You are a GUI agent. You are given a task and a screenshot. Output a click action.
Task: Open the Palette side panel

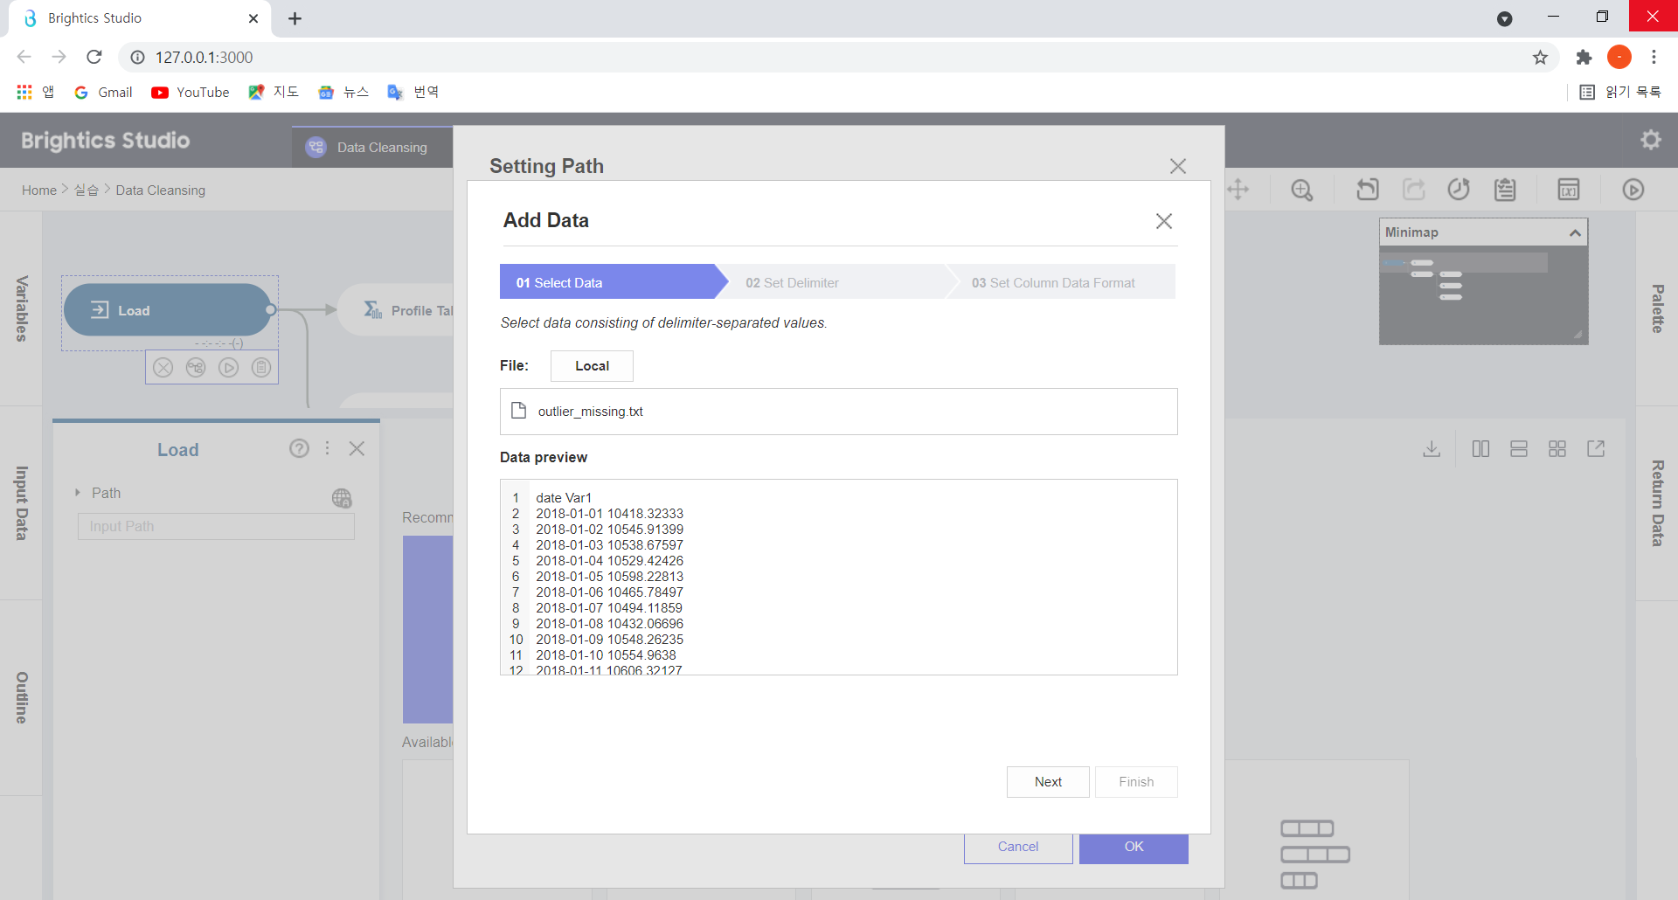pyautogui.click(x=1657, y=308)
